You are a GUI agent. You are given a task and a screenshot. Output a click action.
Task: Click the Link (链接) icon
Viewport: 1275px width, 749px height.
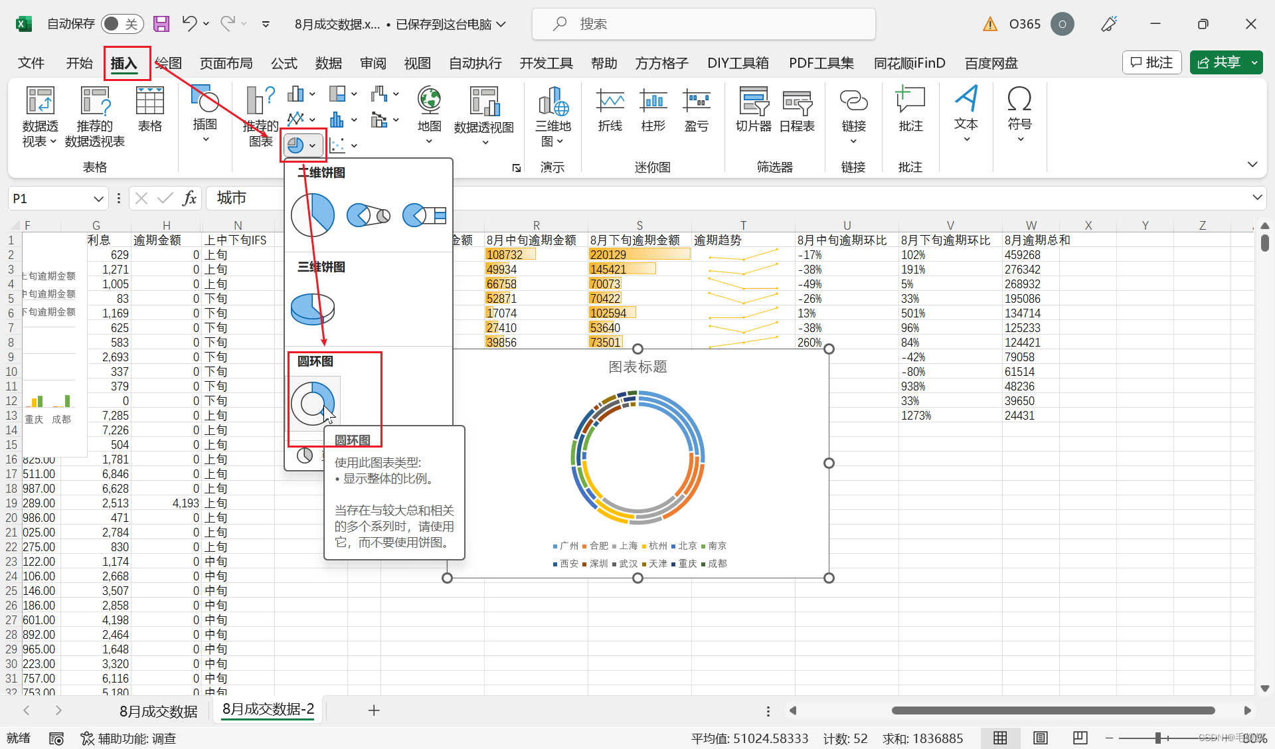(x=853, y=114)
